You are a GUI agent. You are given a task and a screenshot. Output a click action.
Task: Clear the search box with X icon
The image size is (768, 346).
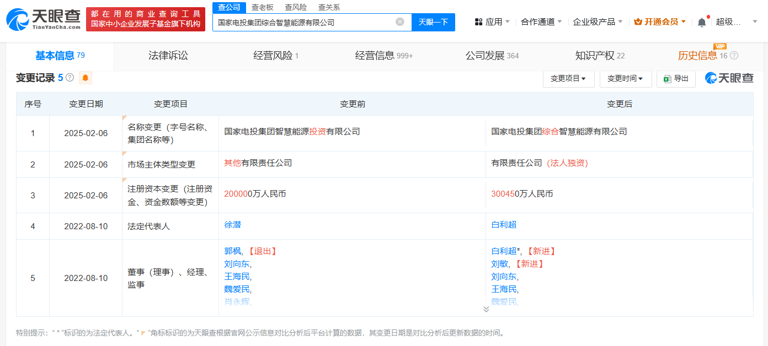(x=400, y=22)
